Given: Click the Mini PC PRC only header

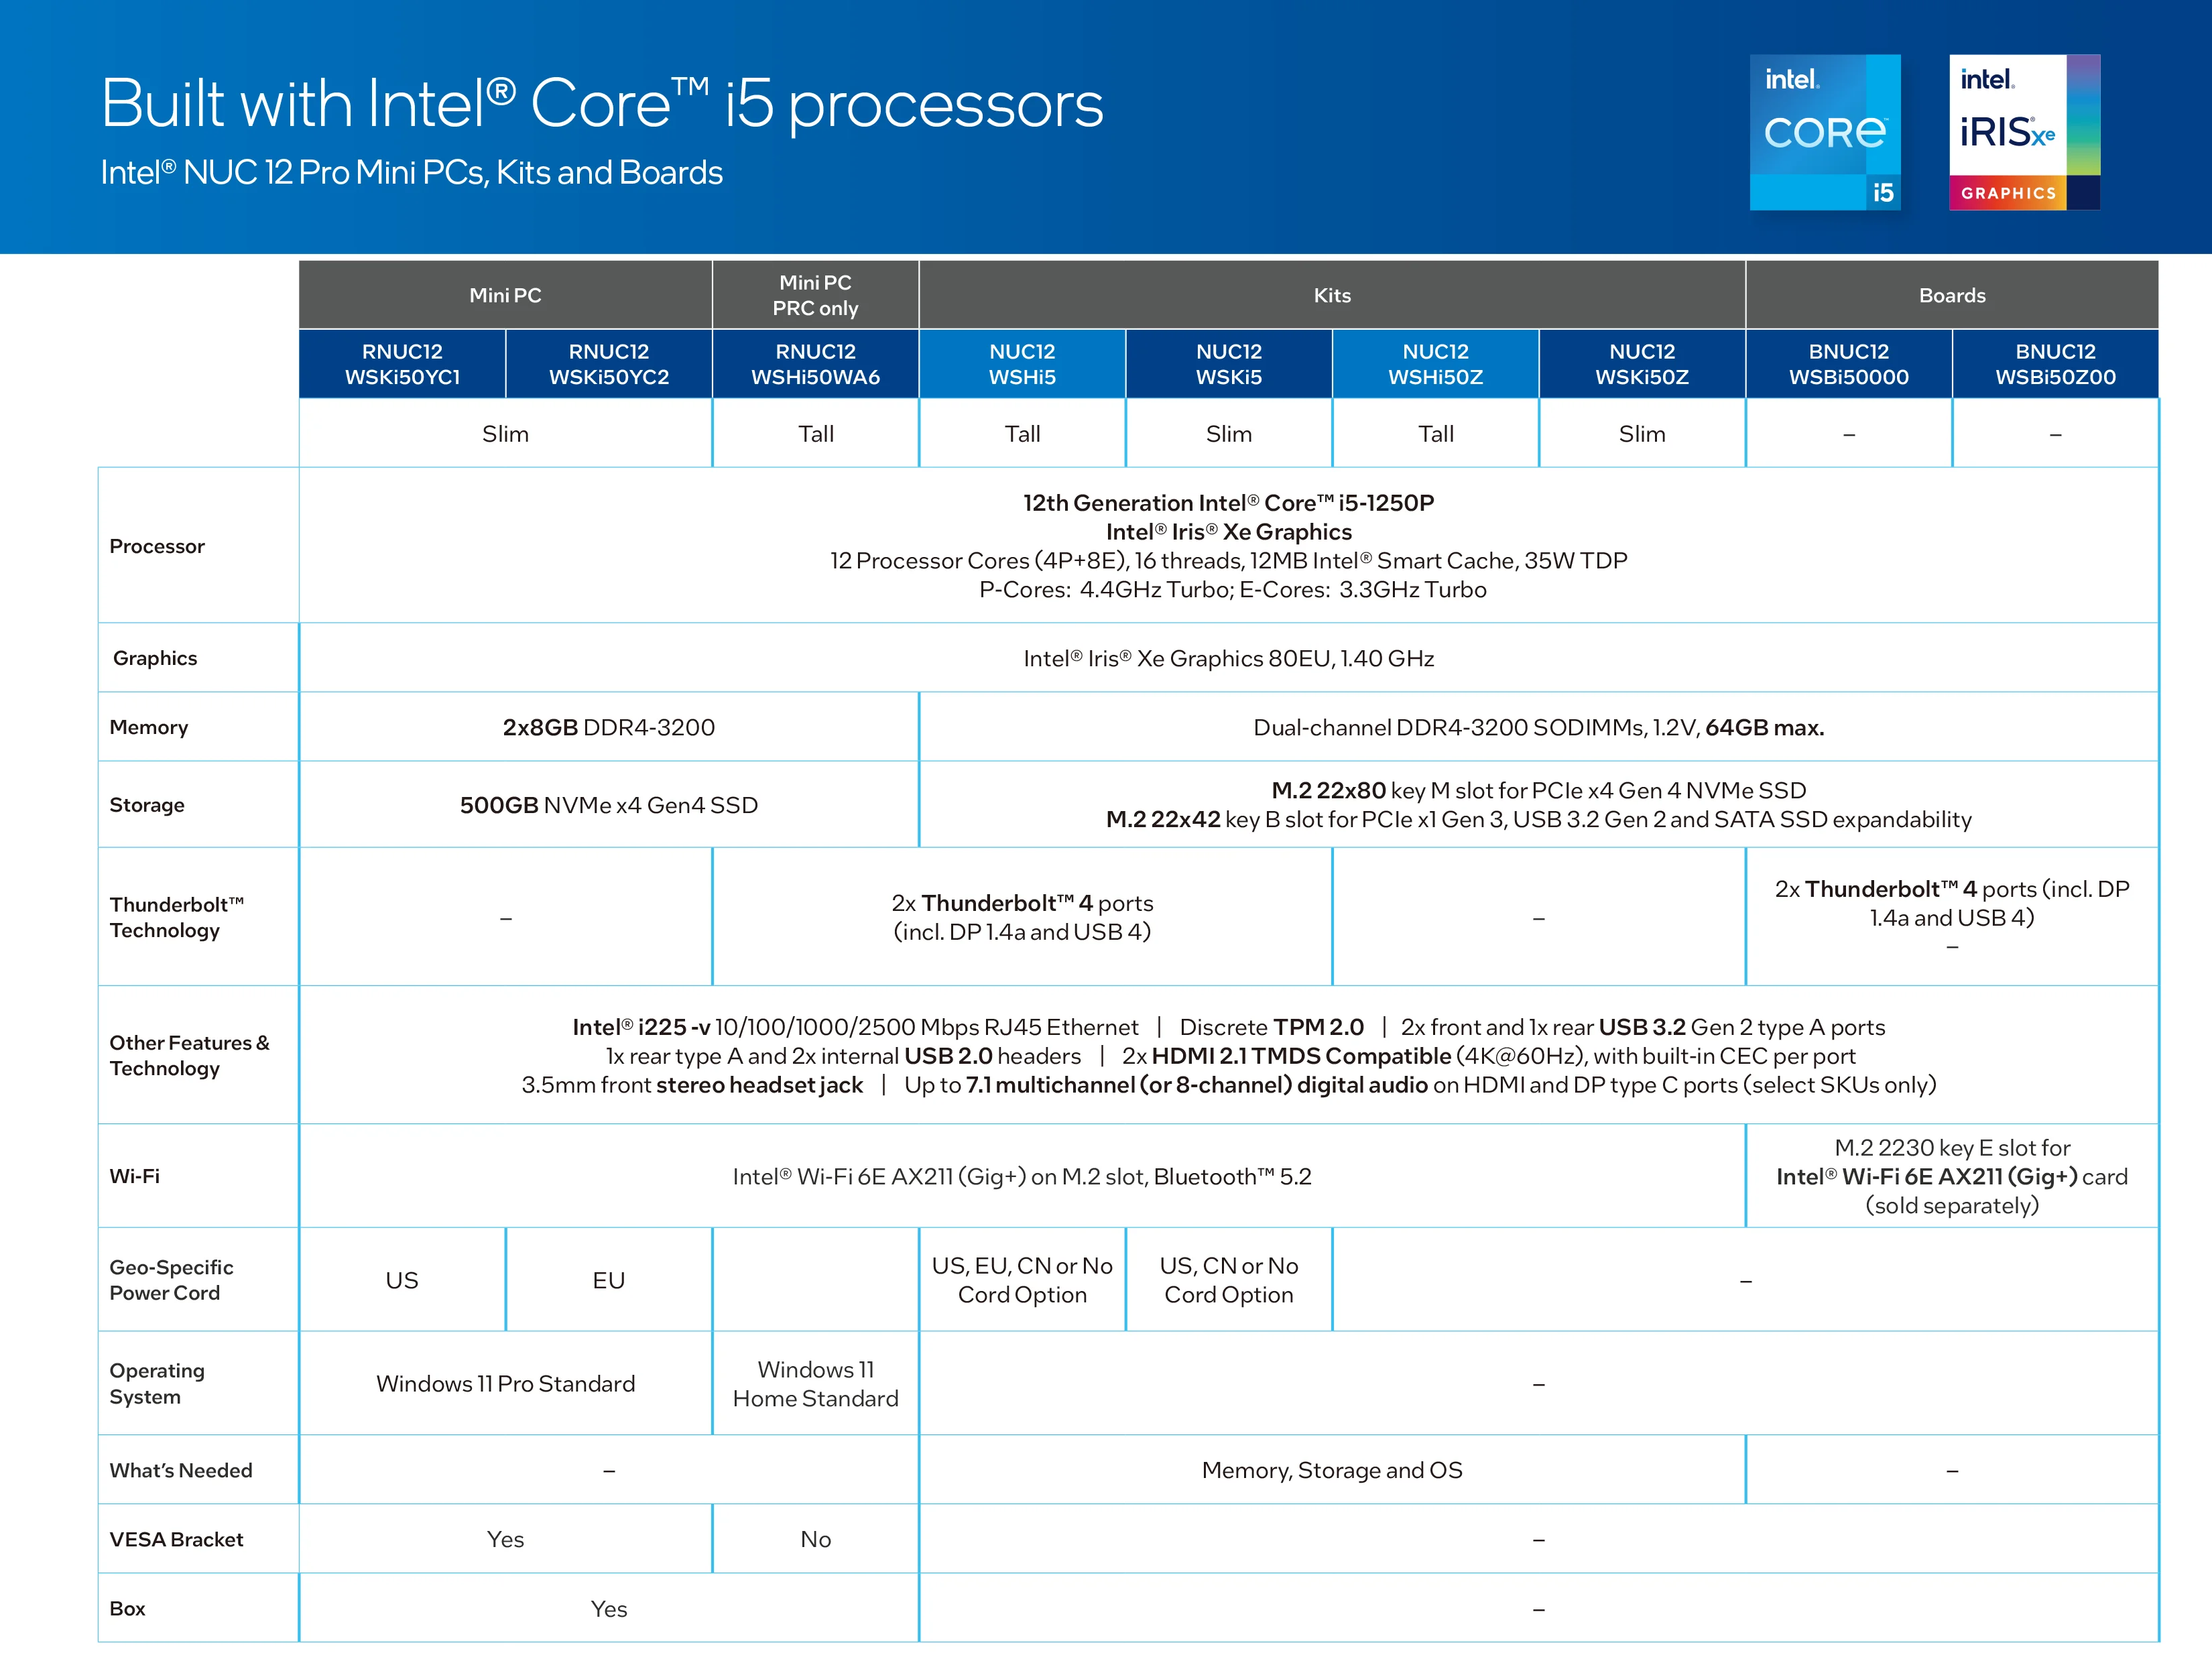Looking at the screenshot, I should [815, 295].
